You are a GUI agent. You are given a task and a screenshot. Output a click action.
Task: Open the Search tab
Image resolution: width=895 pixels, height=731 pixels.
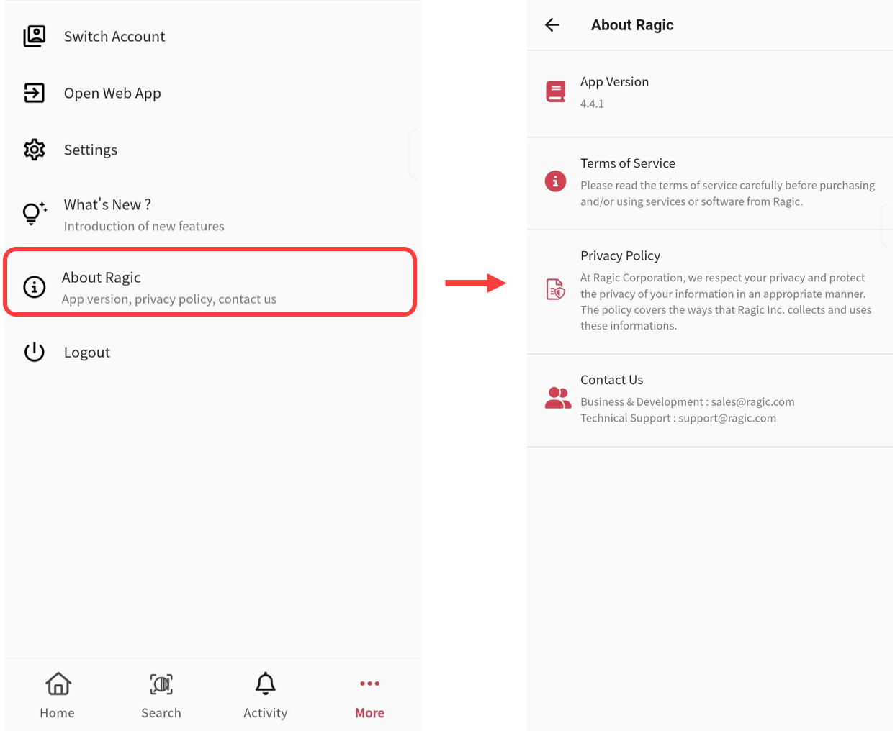point(161,695)
